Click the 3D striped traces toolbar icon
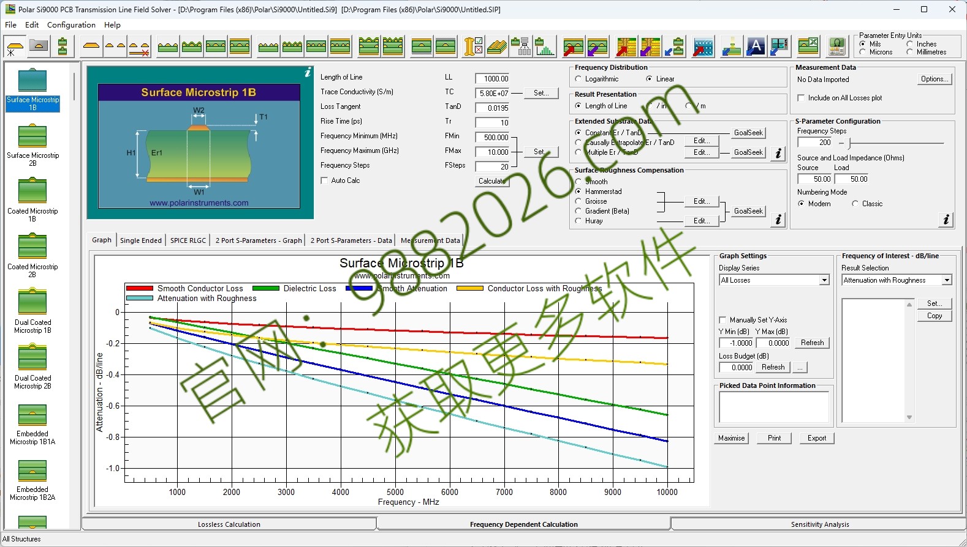Screen dimensions: 967x547 (x=497, y=47)
